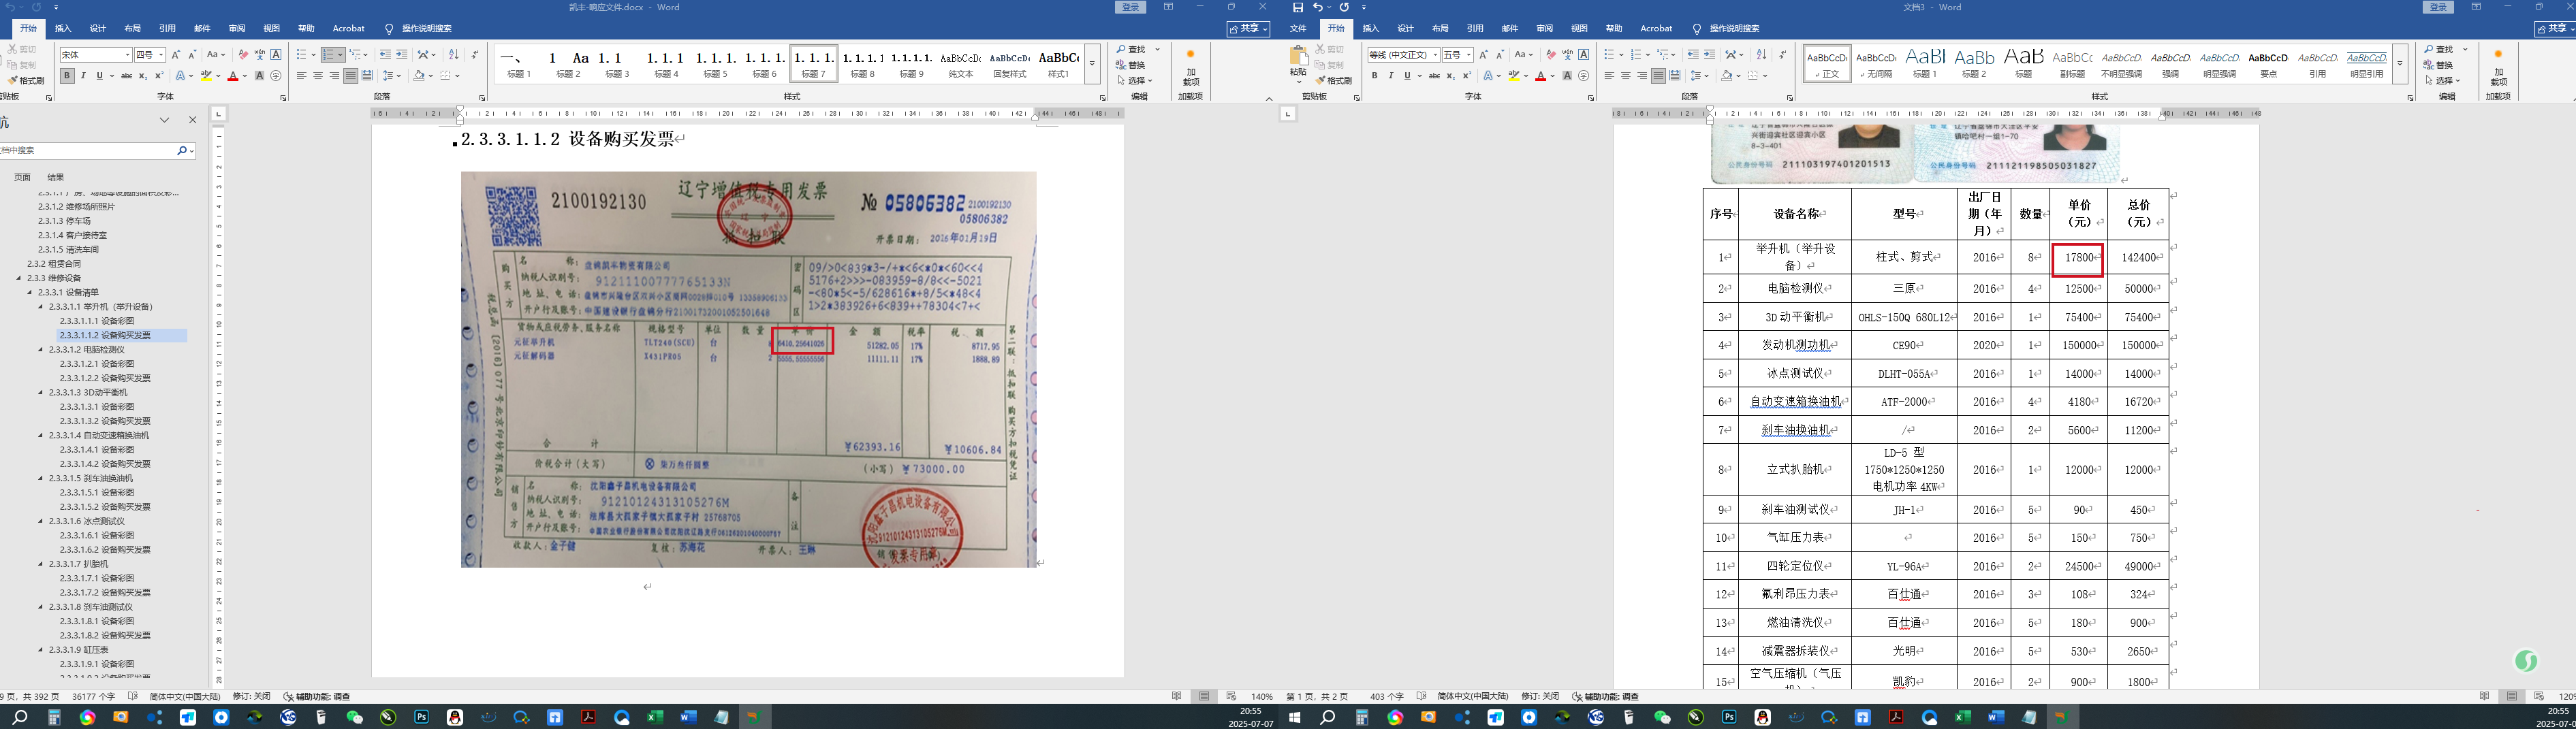Center text in 凯丰-响应文件 window
Image resolution: width=2576 pixels, height=729 pixels.
pyautogui.click(x=318, y=76)
